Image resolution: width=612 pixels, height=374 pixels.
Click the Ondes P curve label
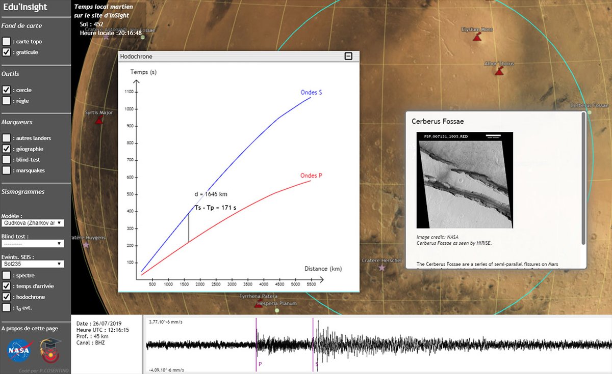(311, 176)
